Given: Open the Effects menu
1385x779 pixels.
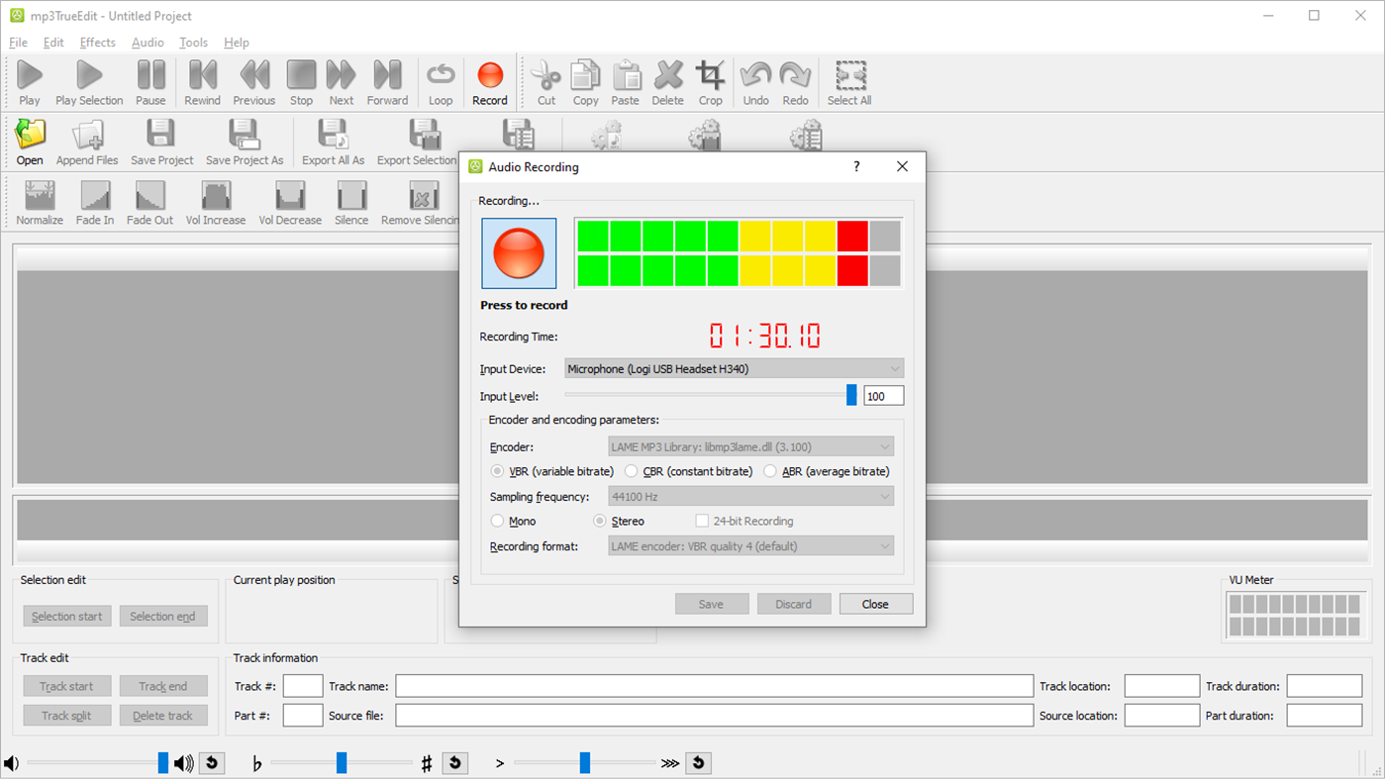Looking at the screenshot, I should coord(97,43).
